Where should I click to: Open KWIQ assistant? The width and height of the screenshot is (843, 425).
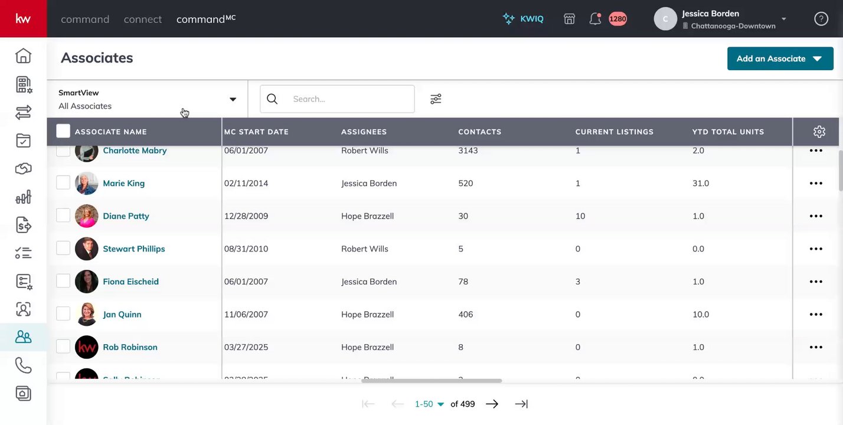click(x=523, y=19)
